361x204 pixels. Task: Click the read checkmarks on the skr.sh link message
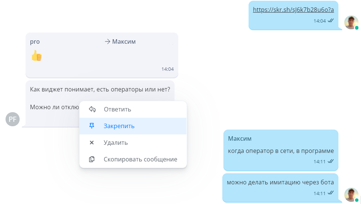click(x=331, y=21)
